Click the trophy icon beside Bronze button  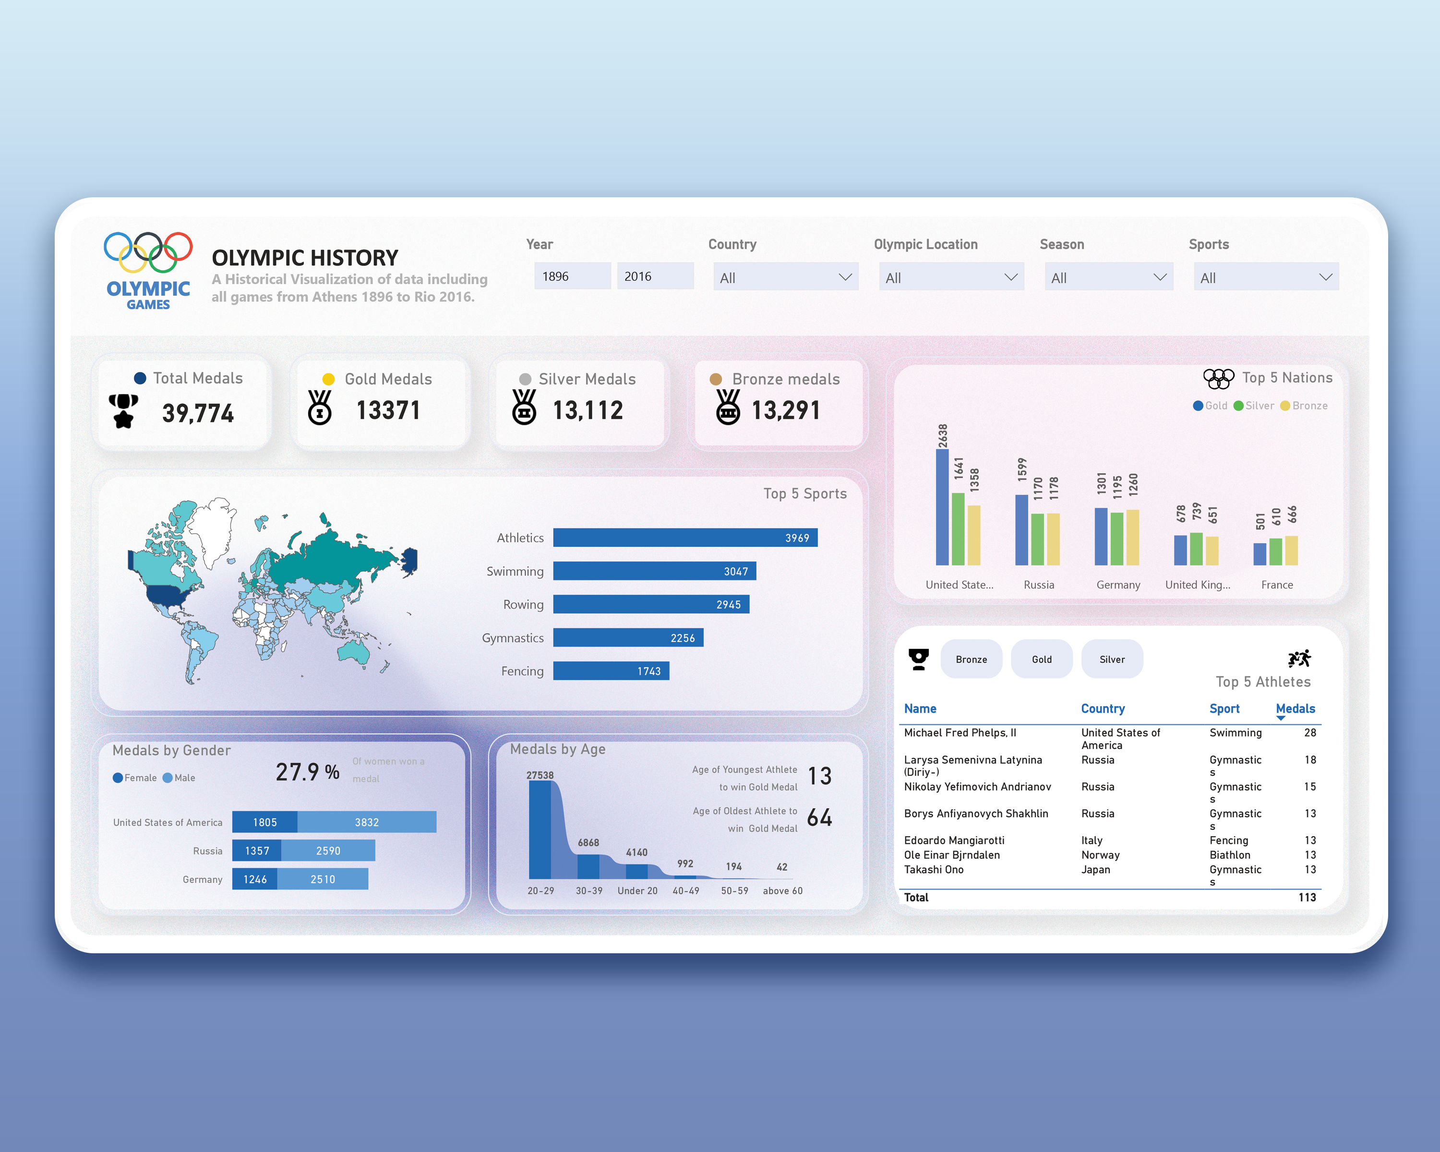click(918, 659)
